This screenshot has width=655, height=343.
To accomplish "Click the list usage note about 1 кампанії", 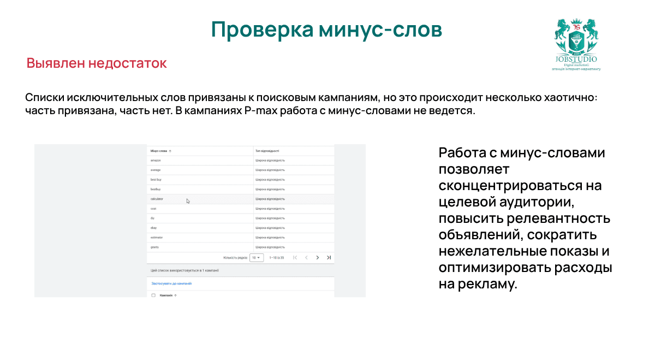I will pyautogui.click(x=184, y=270).
